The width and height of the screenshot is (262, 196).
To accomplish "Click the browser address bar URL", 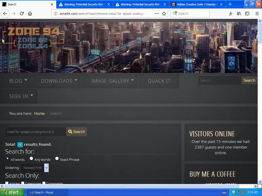I will point(102,14).
